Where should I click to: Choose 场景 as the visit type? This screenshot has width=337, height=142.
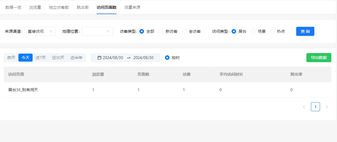[x=253, y=31]
